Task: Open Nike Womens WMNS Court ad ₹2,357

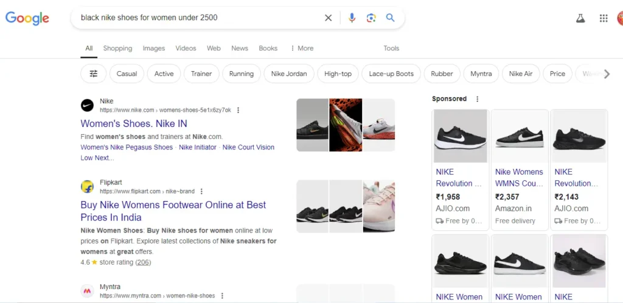Action: (519, 178)
